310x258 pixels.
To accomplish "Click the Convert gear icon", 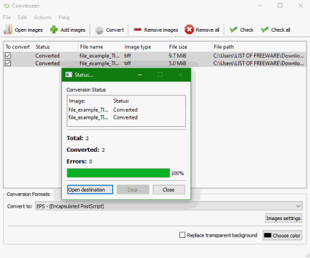I will click(x=99, y=30).
